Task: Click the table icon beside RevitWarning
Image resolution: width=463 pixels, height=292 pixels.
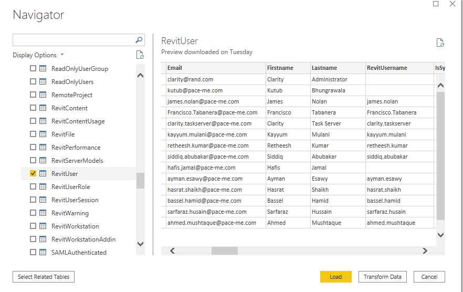Action: [x=43, y=213]
